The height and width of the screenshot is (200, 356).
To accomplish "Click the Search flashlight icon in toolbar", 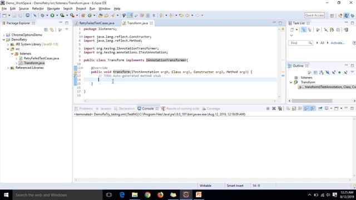I will [x=113, y=16].
